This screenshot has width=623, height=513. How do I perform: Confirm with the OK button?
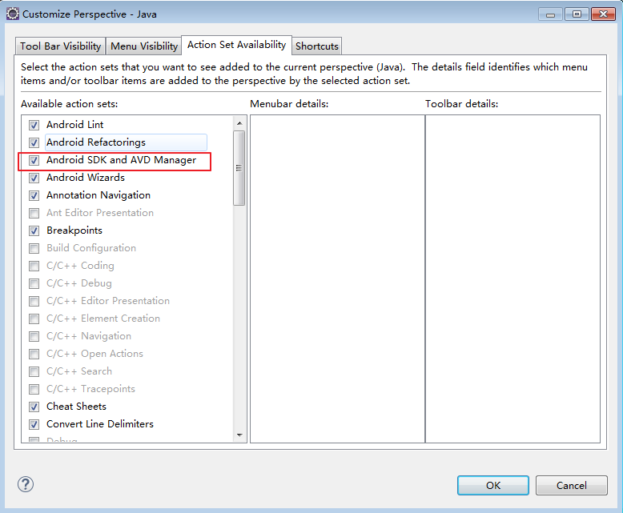492,485
